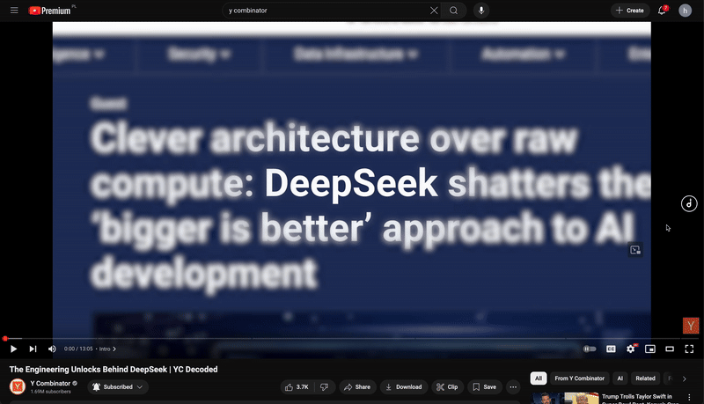Viewport: 704px width, 404px height.
Task: Seek on the video progress bar
Action: pyautogui.click(x=352, y=339)
